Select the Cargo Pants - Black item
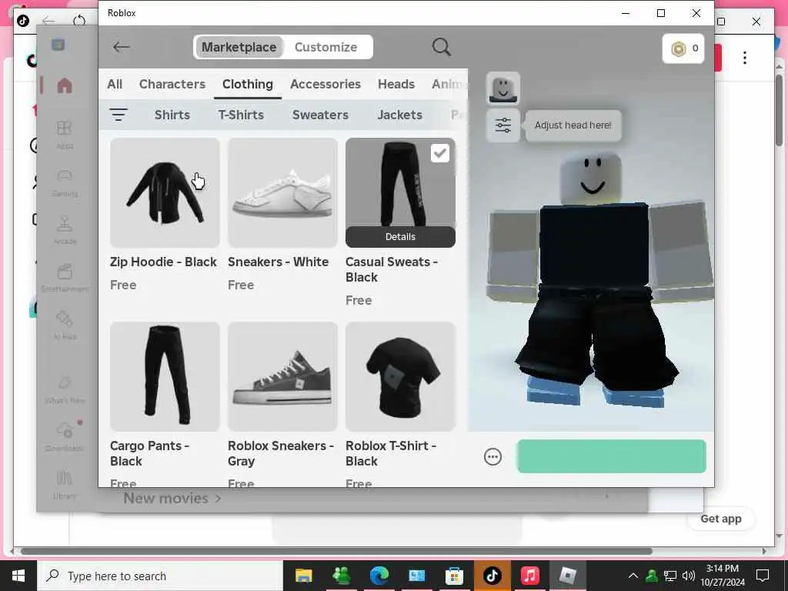 165,377
